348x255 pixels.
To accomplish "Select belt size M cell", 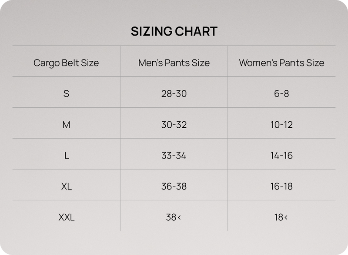I will (x=66, y=125).
